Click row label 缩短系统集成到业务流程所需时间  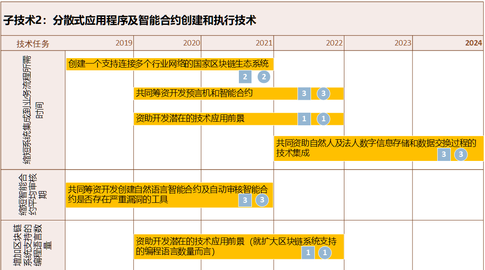point(33,110)
